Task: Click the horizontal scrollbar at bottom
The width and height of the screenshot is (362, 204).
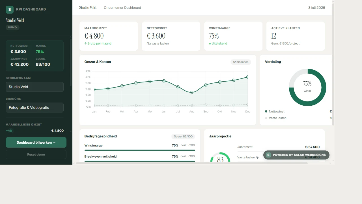Action: (191, 163)
